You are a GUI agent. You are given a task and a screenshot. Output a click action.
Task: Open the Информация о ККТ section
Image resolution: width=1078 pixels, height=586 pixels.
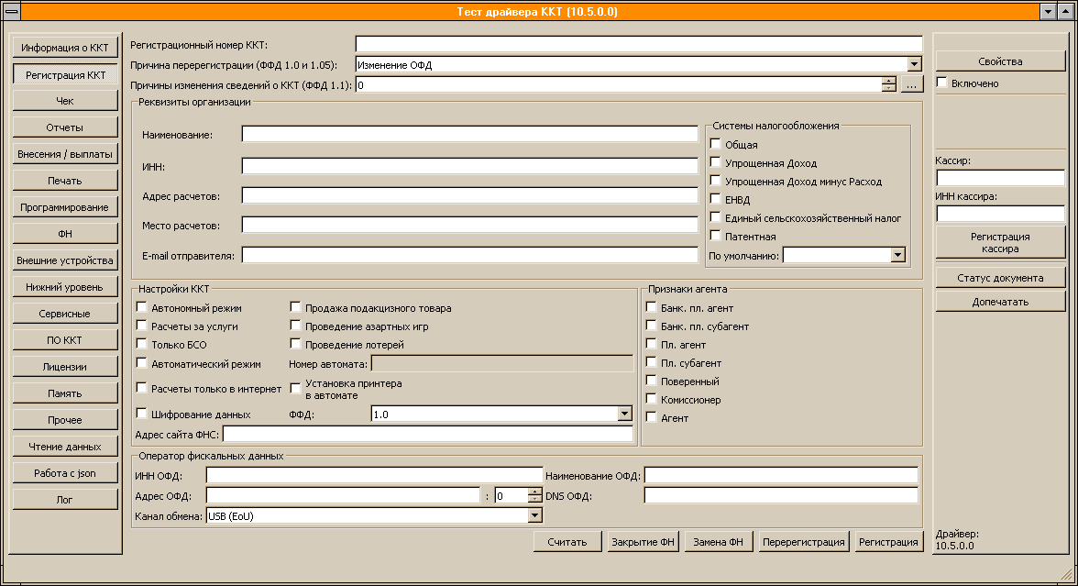pos(65,47)
